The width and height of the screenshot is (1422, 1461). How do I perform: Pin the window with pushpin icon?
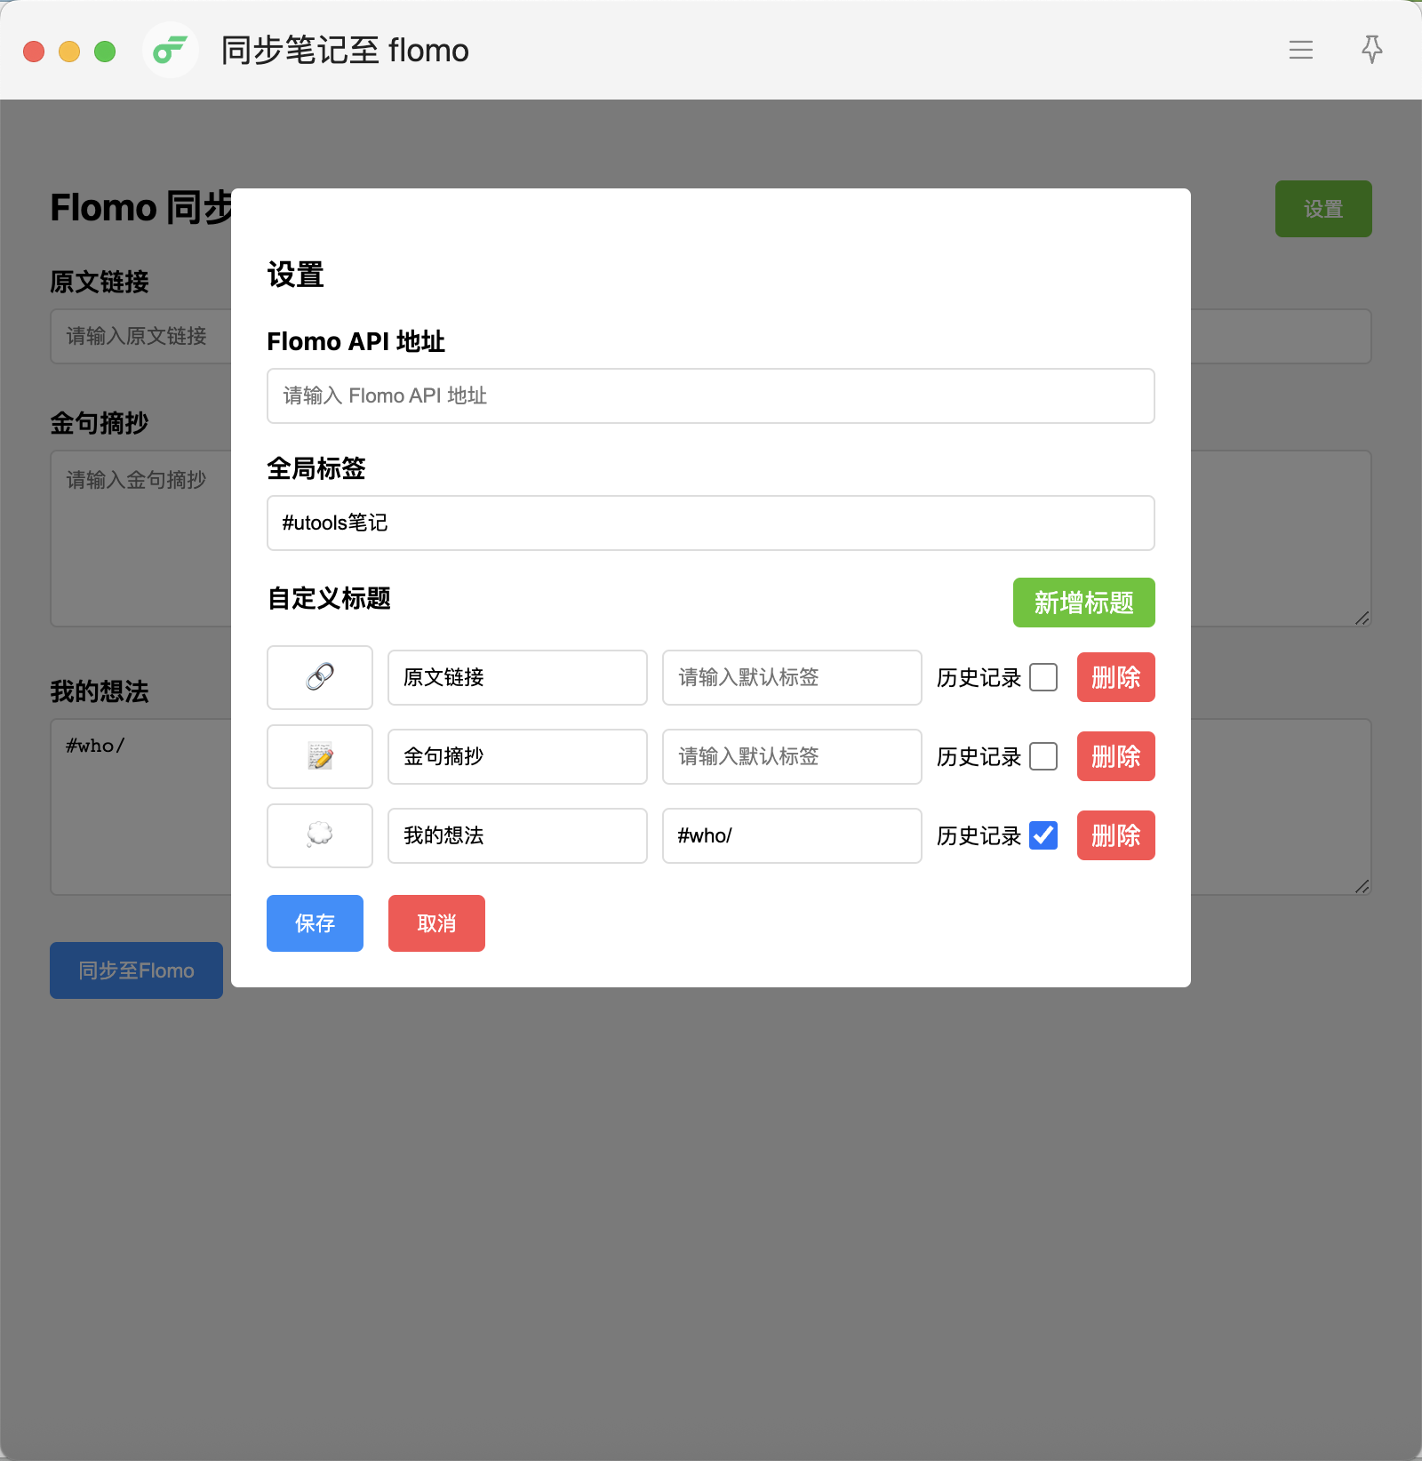1371,50
